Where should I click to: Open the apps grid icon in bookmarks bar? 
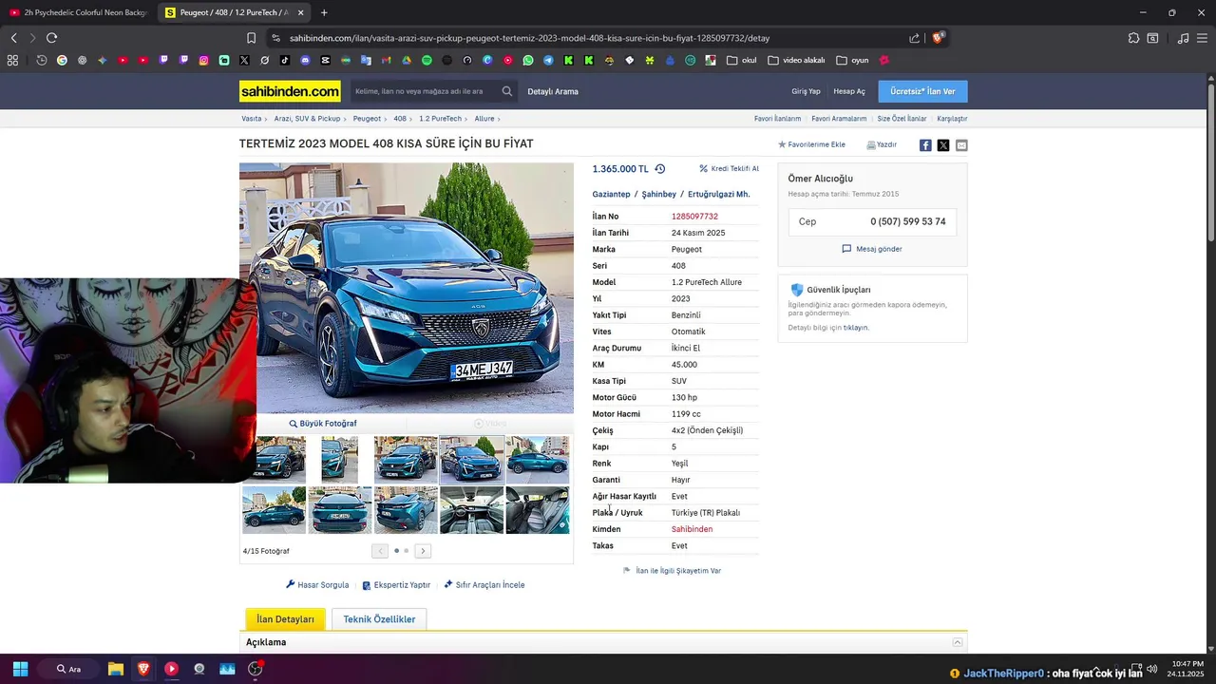point(12,60)
